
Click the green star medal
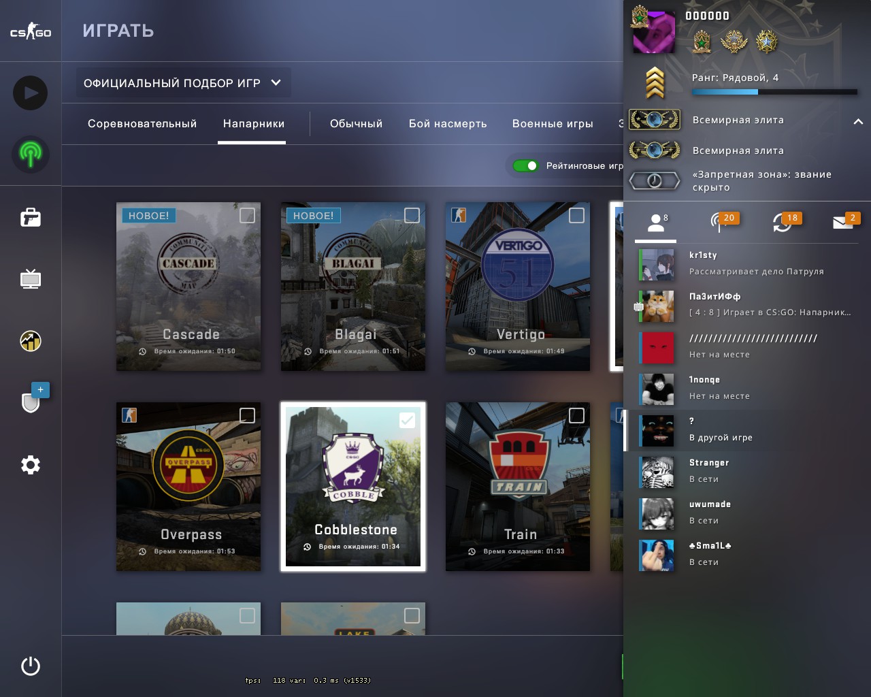702,42
